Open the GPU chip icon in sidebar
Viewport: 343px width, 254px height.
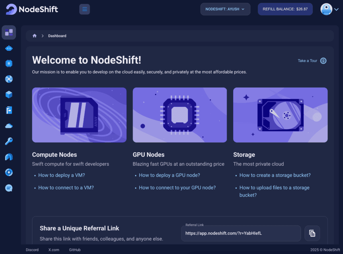[x=9, y=63]
